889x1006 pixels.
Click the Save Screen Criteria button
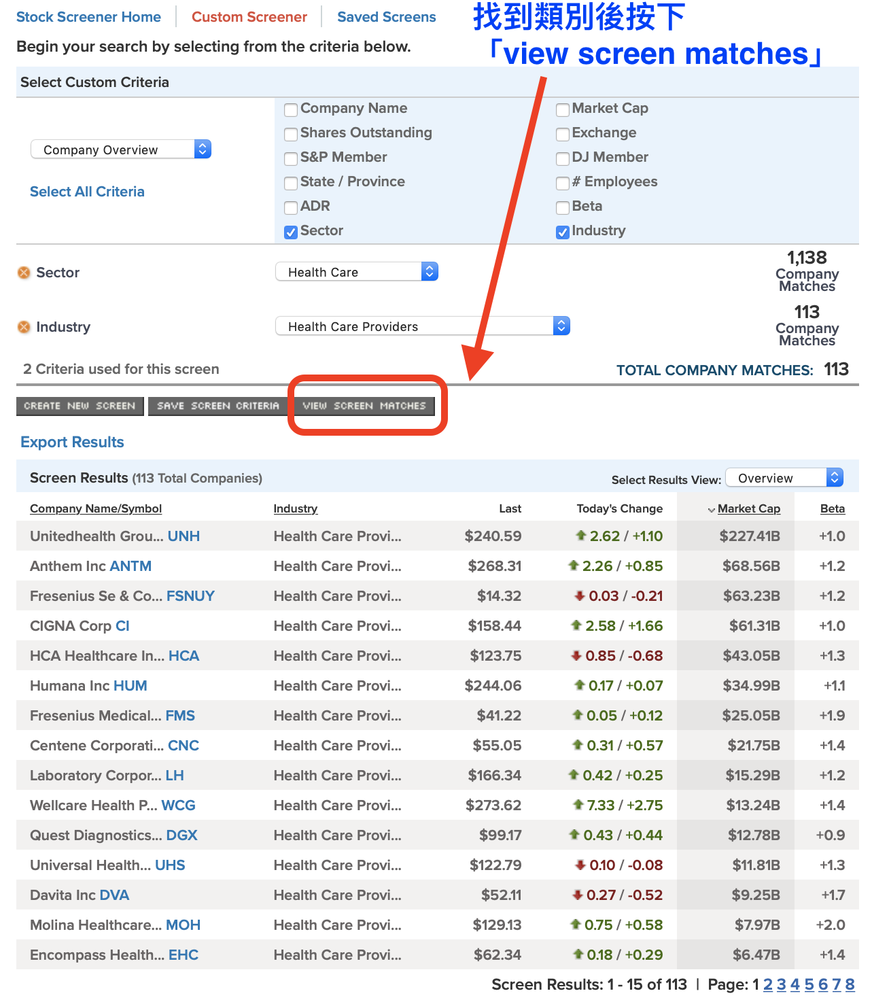coord(217,406)
